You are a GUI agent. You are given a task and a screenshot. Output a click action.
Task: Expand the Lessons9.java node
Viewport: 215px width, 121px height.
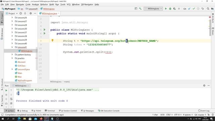tap(12, 70)
